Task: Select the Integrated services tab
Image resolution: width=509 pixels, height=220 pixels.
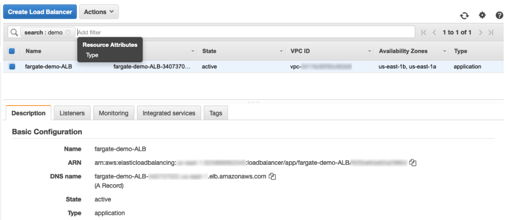Action: (169, 113)
